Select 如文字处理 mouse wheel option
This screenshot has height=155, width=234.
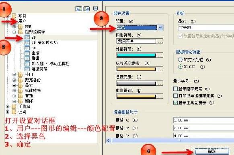coord(180,60)
